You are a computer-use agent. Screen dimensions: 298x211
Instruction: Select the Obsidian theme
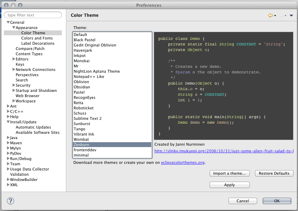click(x=112, y=87)
